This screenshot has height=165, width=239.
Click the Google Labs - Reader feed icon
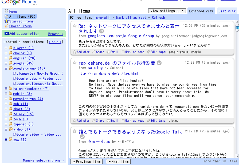click(x=14, y=78)
